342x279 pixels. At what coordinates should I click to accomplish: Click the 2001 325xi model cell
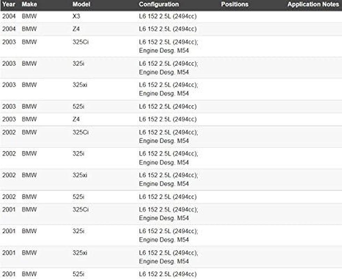point(80,252)
